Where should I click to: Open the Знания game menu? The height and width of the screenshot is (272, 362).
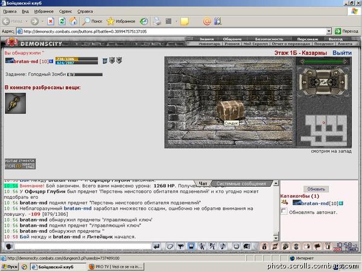[206, 39]
